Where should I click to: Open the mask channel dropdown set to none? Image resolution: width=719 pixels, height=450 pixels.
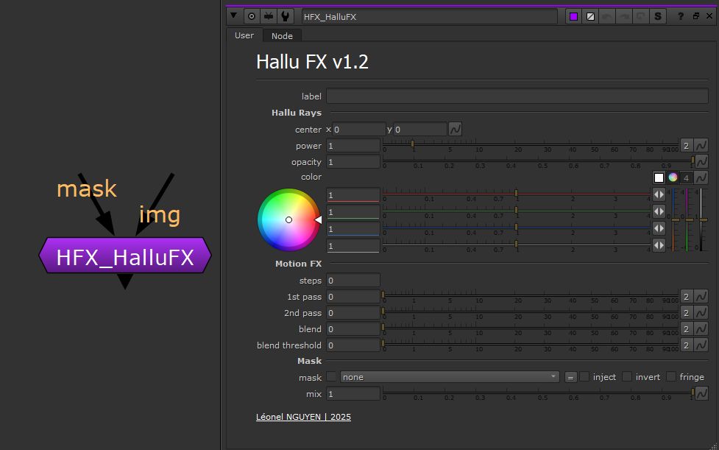(x=450, y=377)
